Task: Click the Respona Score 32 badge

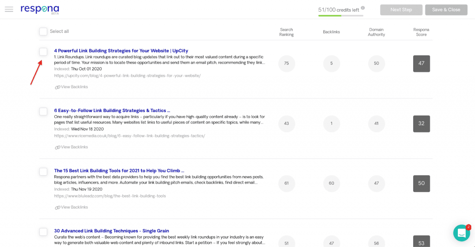Action: pyautogui.click(x=421, y=123)
